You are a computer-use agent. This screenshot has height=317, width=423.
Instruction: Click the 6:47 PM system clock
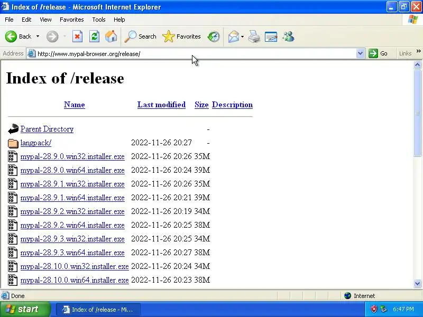coord(403,309)
